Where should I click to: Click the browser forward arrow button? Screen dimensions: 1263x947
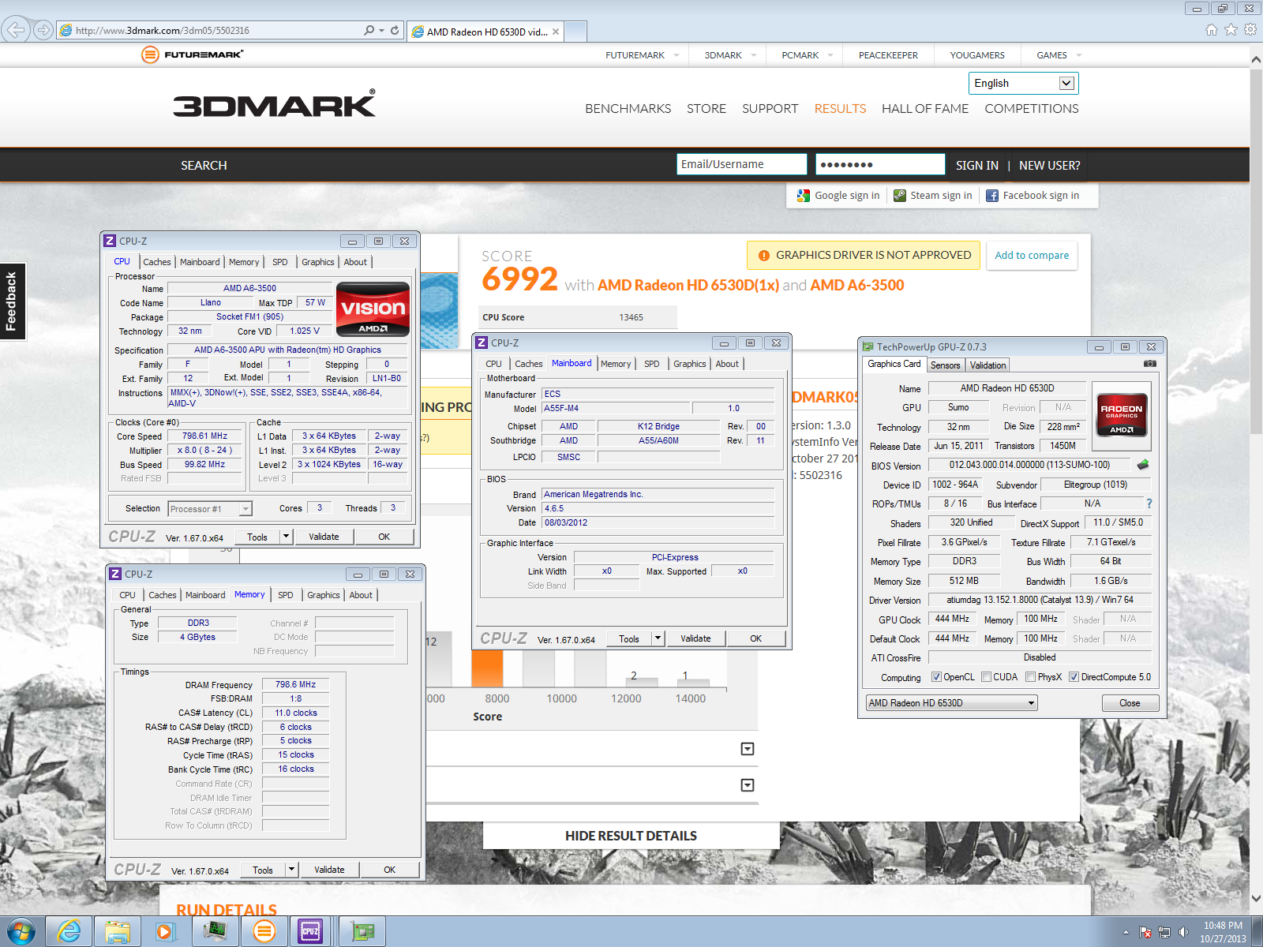pyautogui.click(x=43, y=30)
